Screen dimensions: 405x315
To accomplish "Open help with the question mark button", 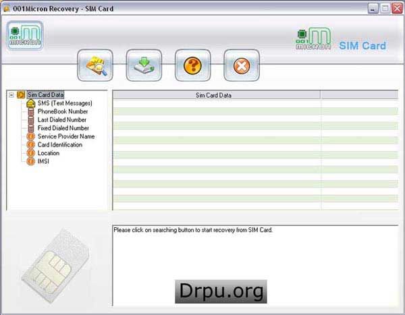I will [192, 65].
